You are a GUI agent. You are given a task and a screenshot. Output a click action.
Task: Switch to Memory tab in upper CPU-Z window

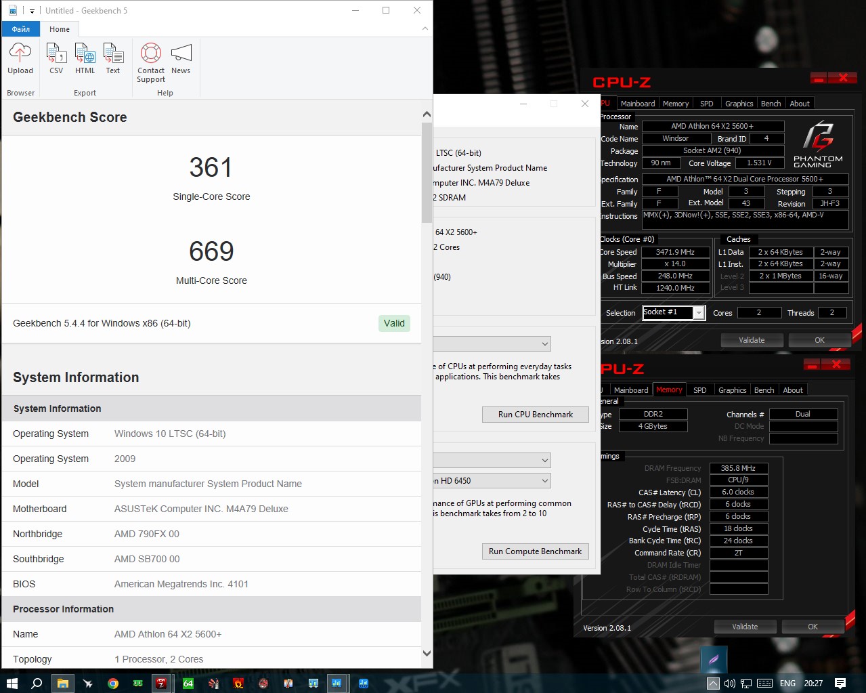click(x=676, y=104)
